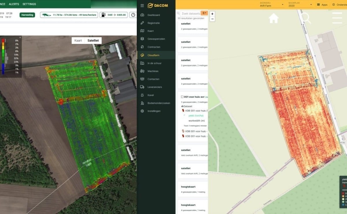
Task: Select the Machines tractor icon
Action: pyautogui.click(x=142, y=71)
